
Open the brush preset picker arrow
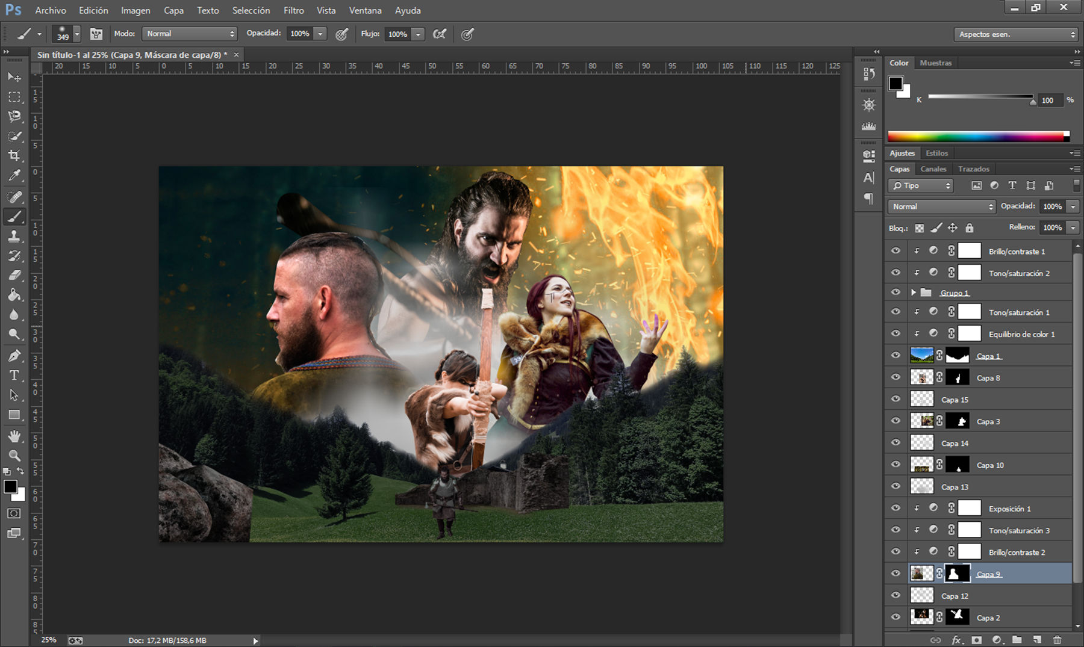point(76,34)
